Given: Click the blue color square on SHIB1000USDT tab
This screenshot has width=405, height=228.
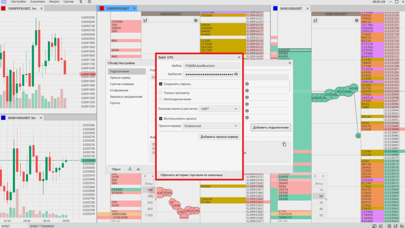Looking at the screenshot, I should point(275,9).
